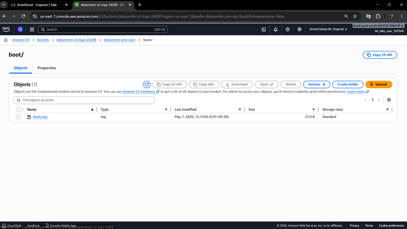The width and height of the screenshot is (407, 229).
Task: Click the Upload button
Action: [x=379, y=84]
